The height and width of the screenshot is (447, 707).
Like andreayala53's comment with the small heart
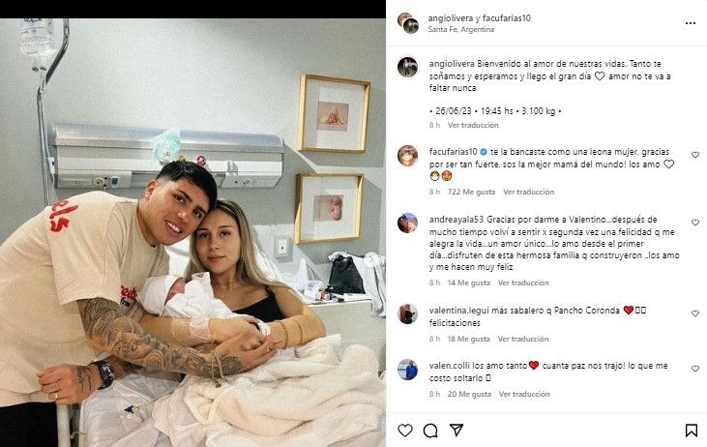click(695, 223)
